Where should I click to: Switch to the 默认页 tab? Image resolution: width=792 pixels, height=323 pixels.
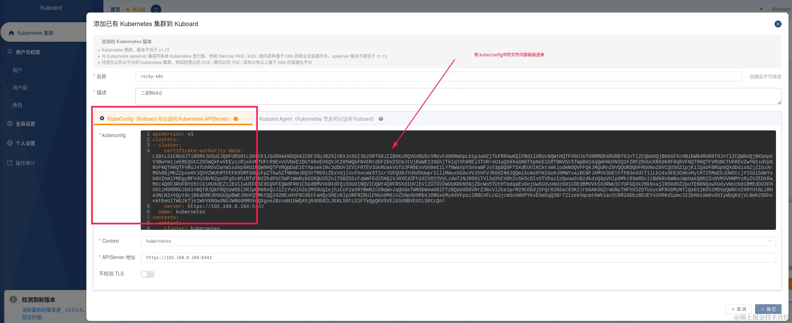(x=136, y=9)
